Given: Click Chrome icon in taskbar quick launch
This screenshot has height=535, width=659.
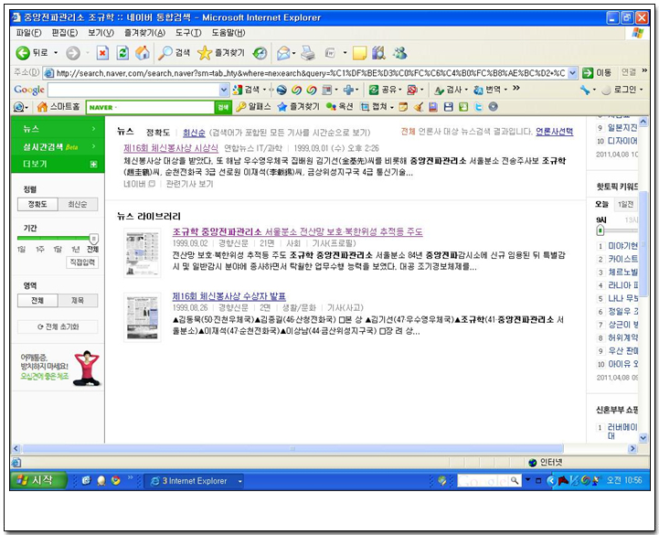Looking at the screenshot, I should click(x=115, y=480).
